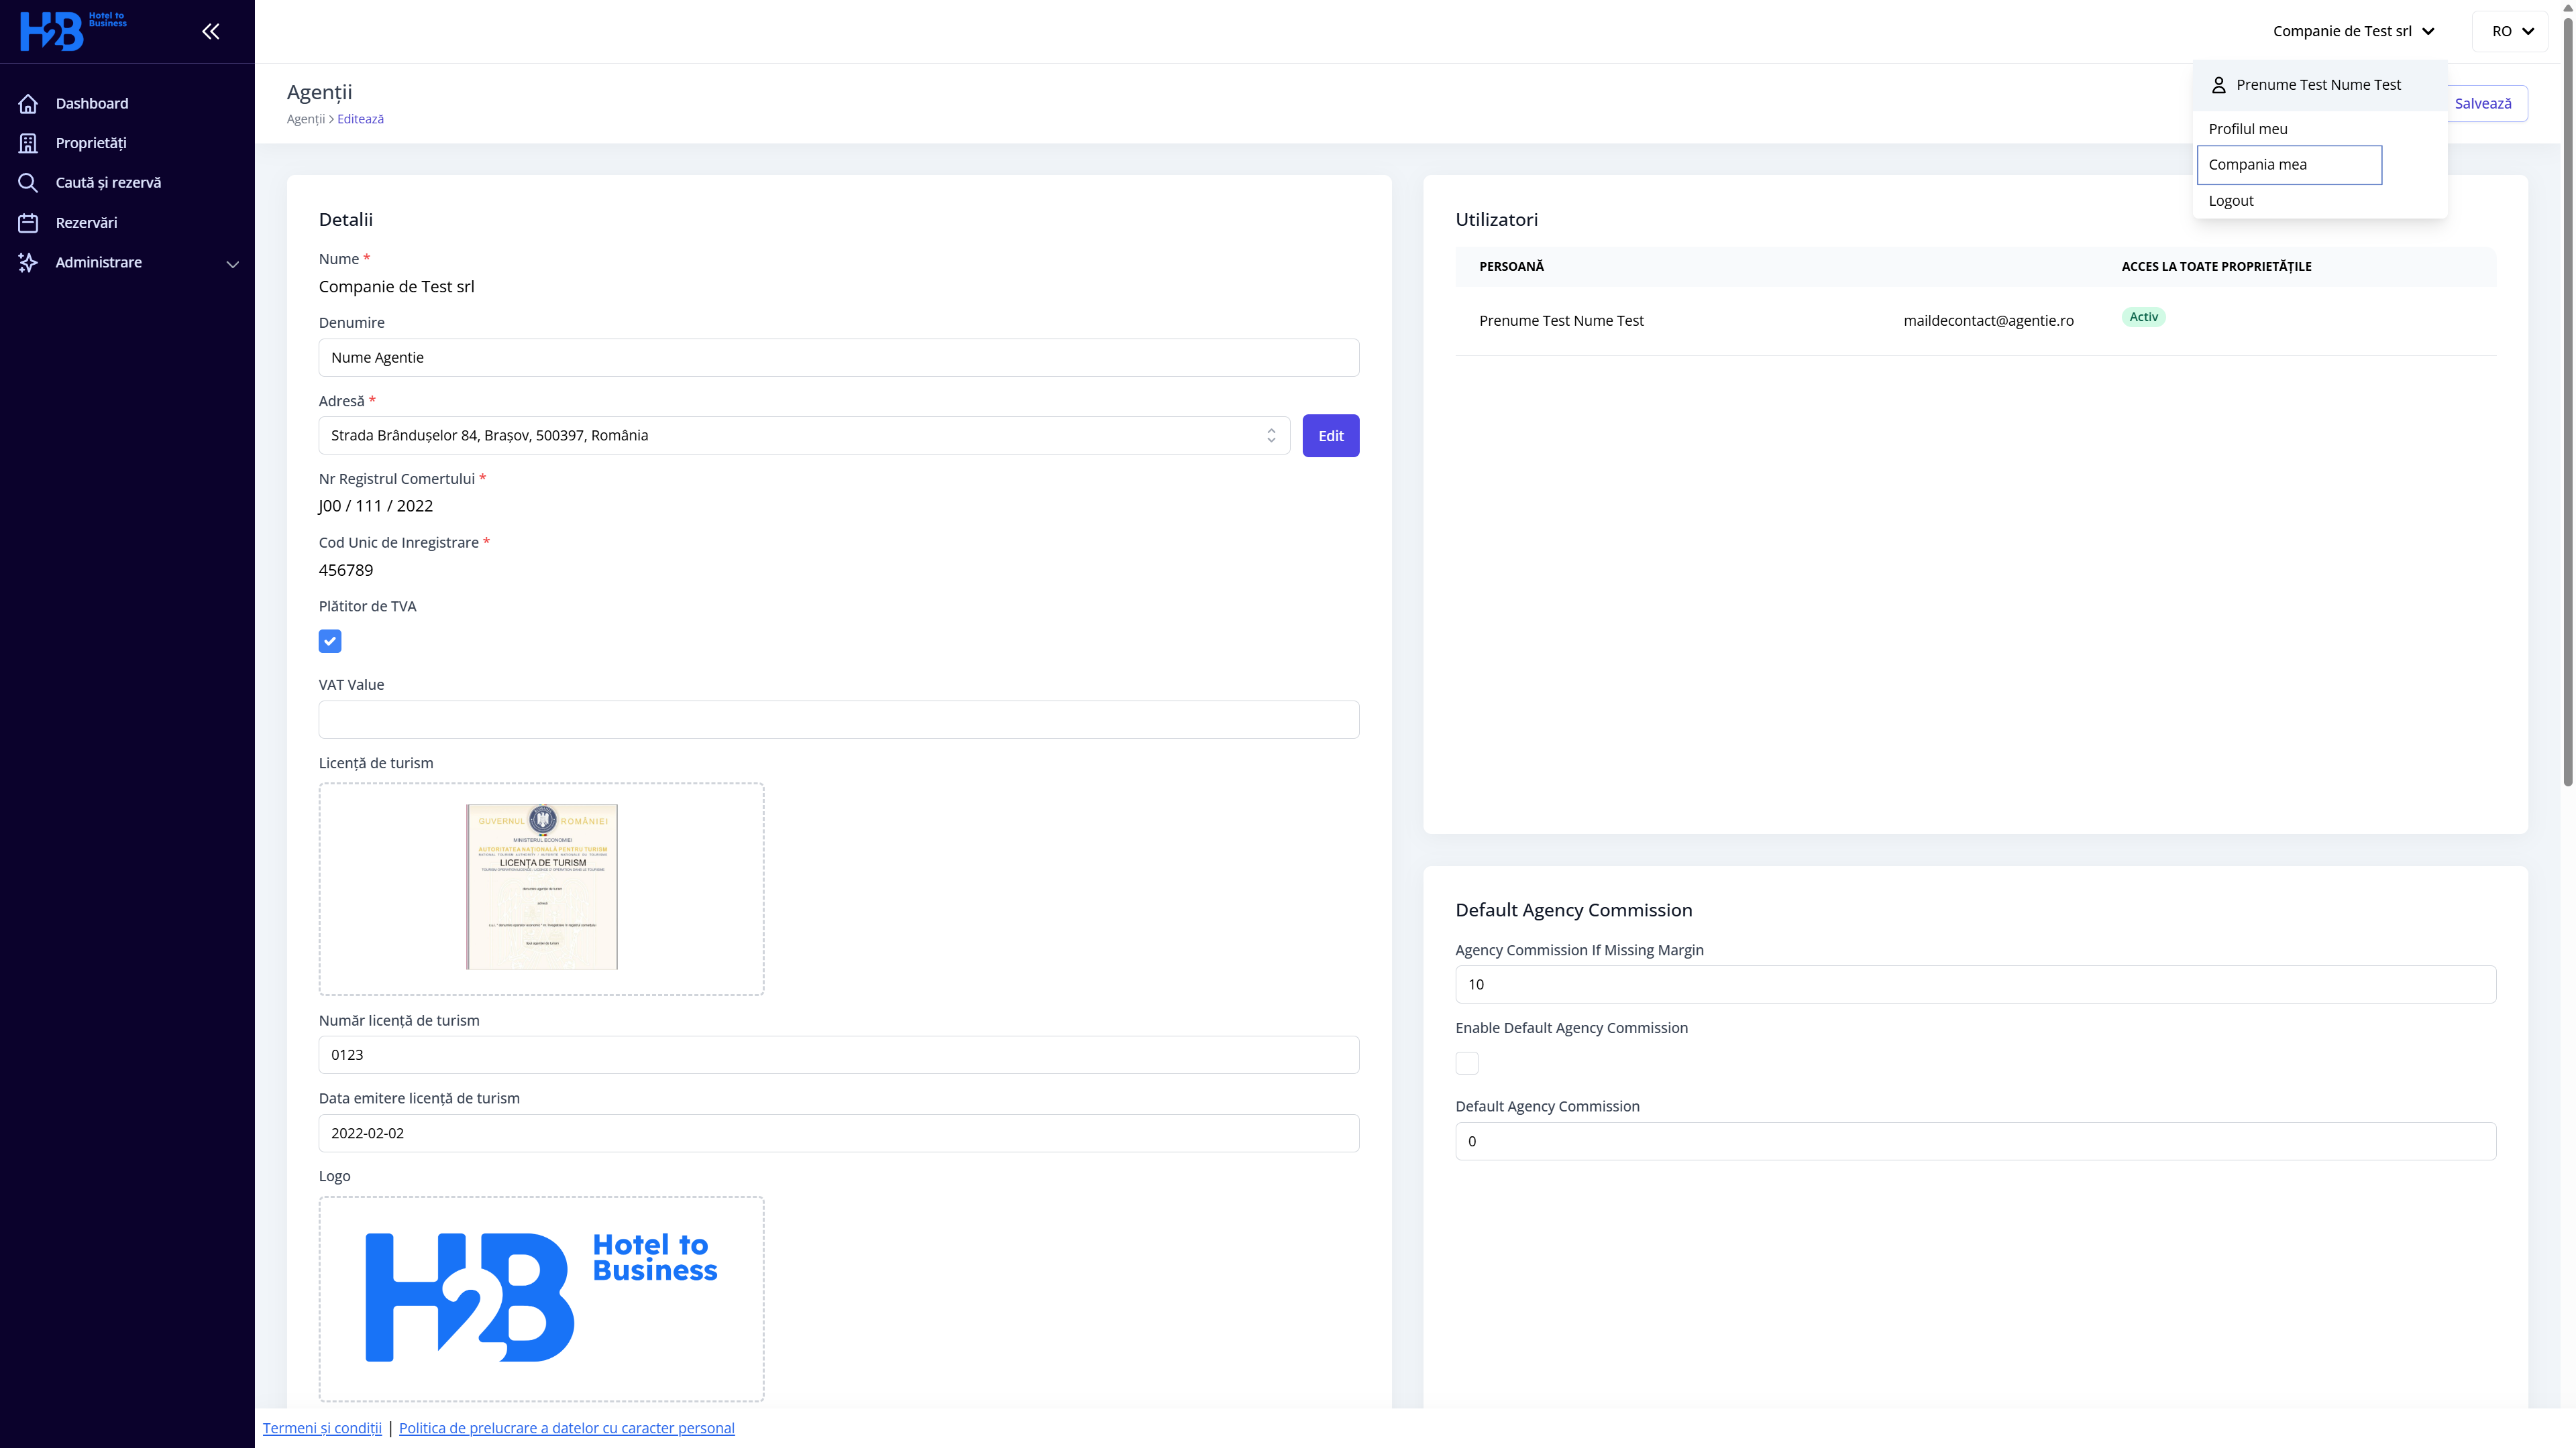Open the Termeni și condiții link
Viewport: 2576px width, 1448px height.
pos(322,1428)
